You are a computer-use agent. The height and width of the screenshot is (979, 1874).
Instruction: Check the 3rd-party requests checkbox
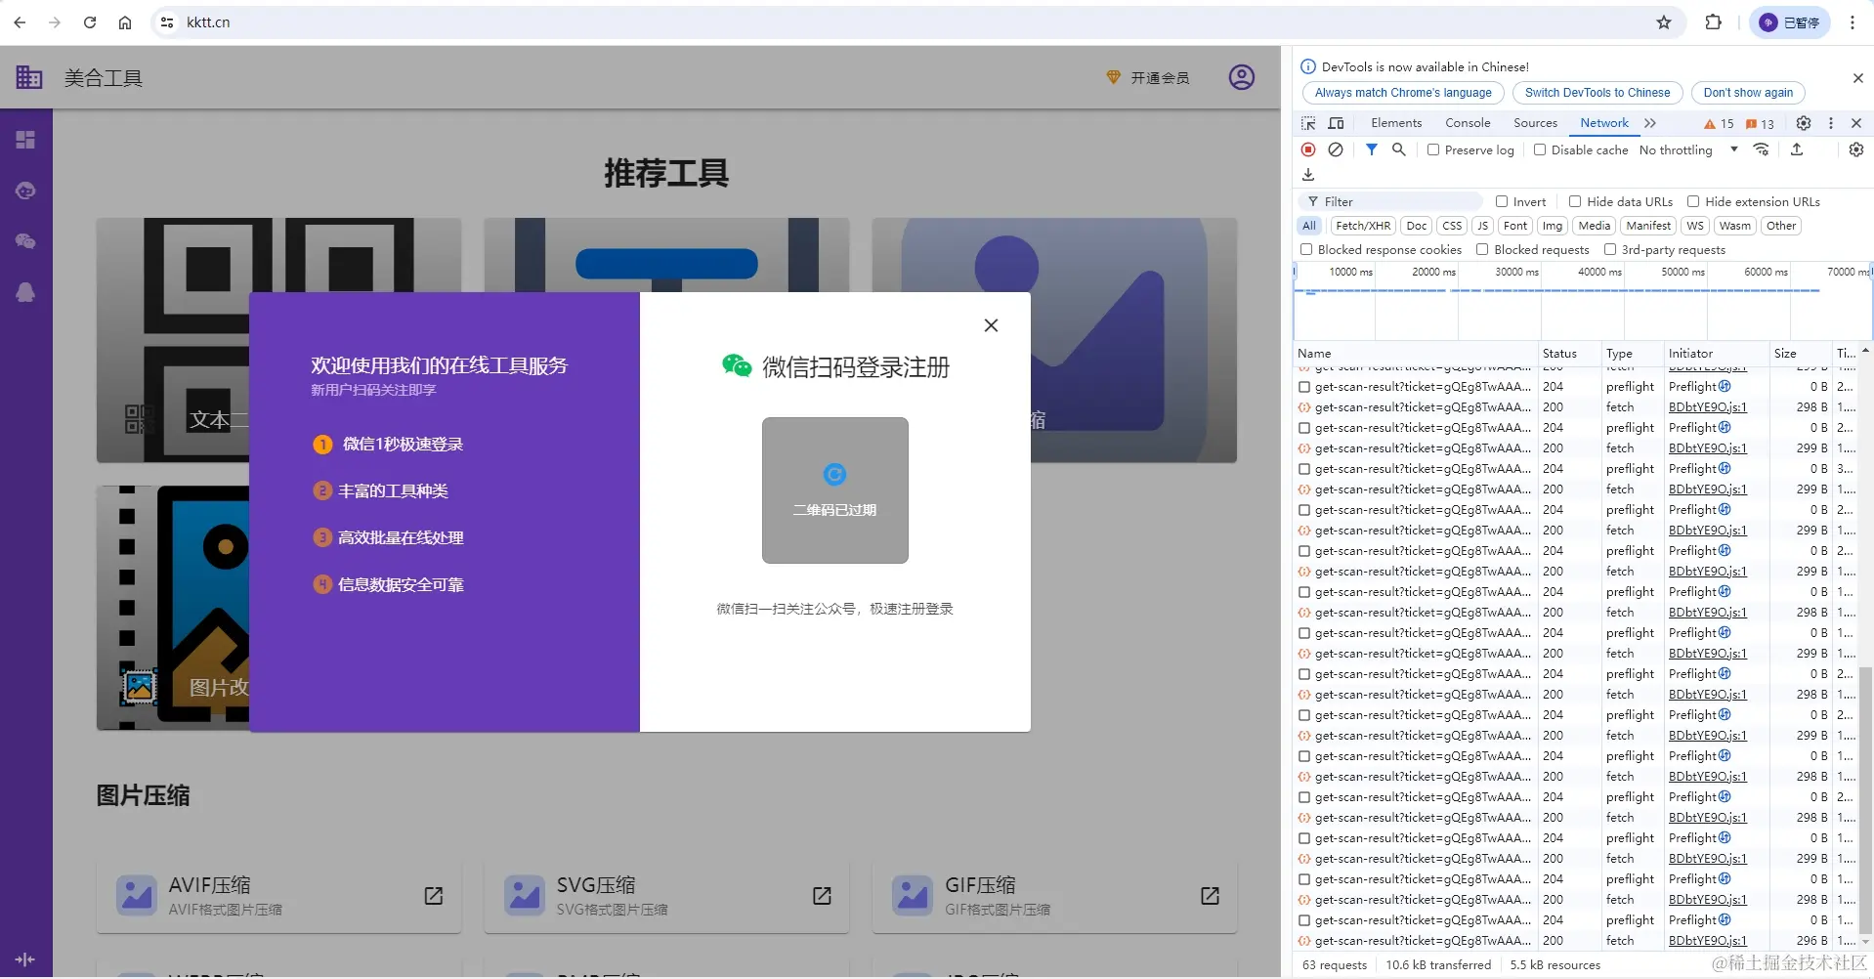(1610, 250)
